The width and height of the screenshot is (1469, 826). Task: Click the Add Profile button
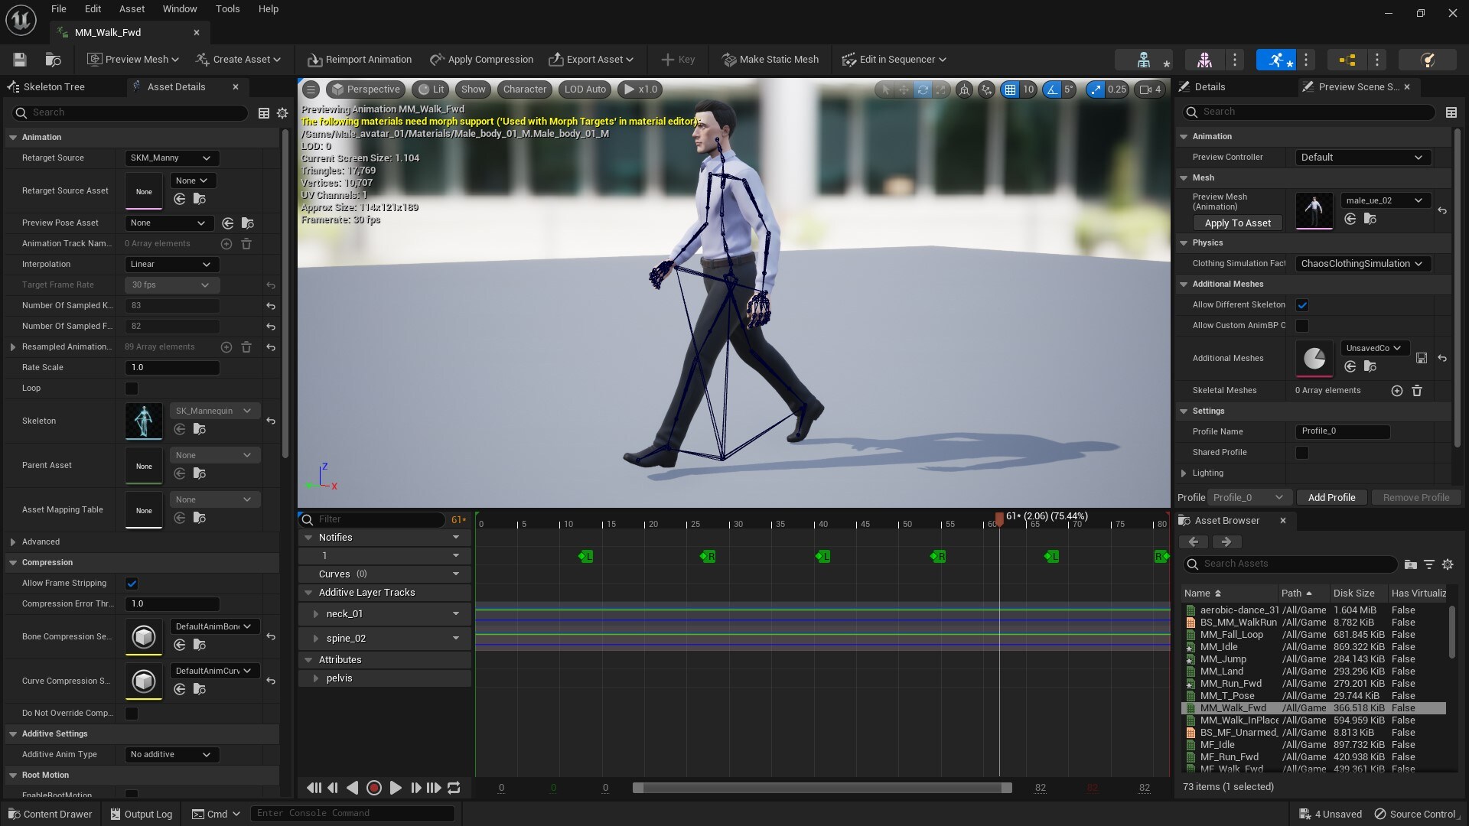click(x=1331, y=498)
